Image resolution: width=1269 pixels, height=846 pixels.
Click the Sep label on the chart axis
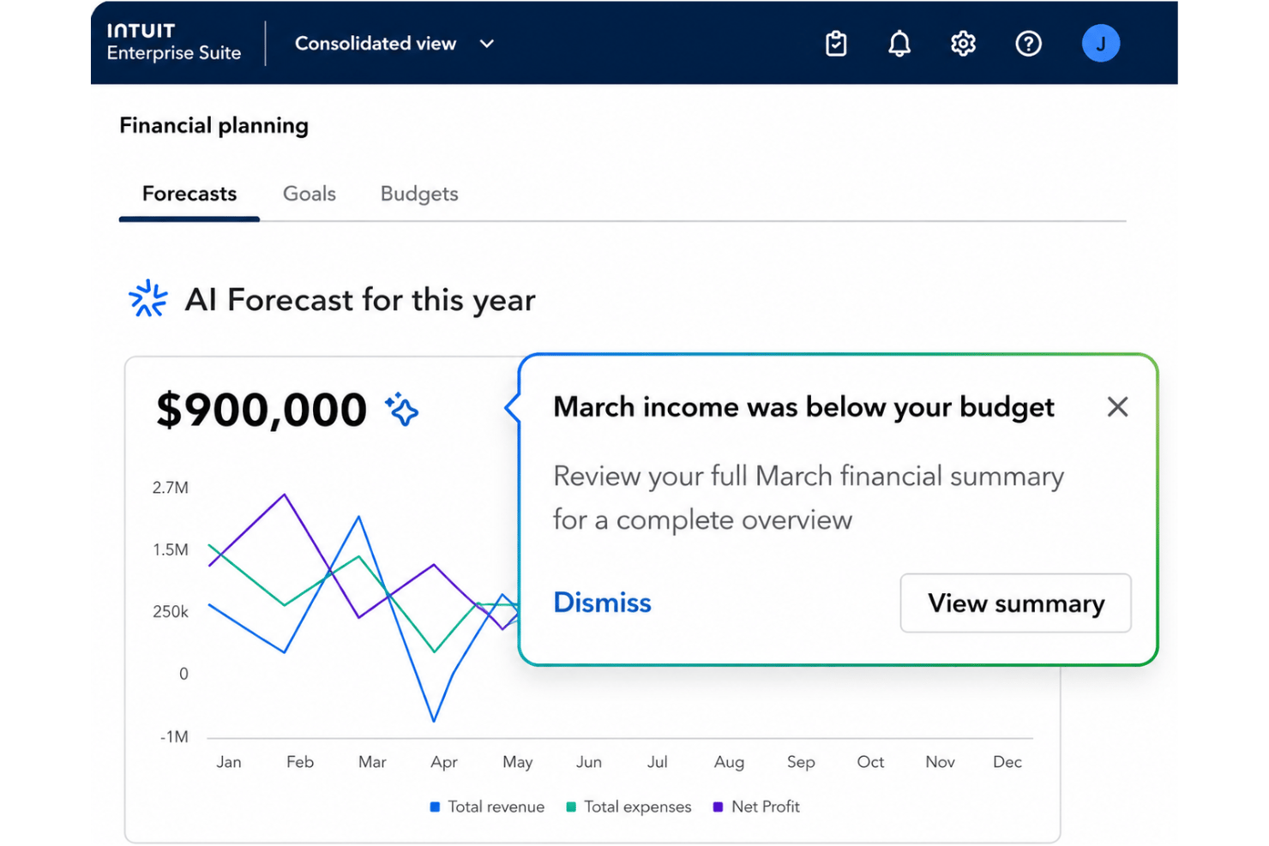[801, 762]
